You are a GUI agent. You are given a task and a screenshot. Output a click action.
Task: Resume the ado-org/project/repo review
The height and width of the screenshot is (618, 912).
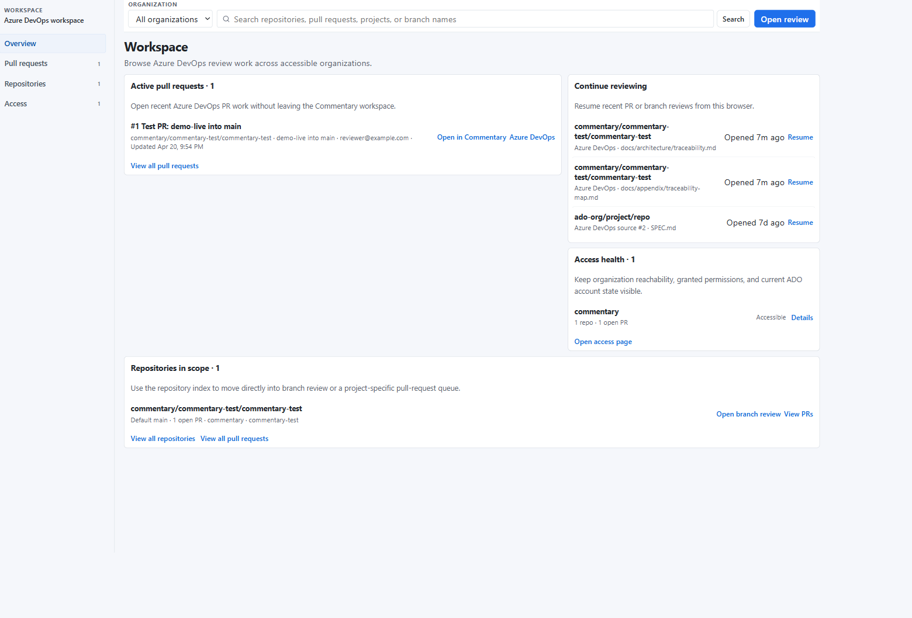[800, 223]
